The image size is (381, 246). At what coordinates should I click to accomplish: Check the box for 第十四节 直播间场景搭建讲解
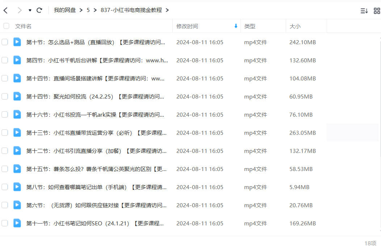pos(5,78)
